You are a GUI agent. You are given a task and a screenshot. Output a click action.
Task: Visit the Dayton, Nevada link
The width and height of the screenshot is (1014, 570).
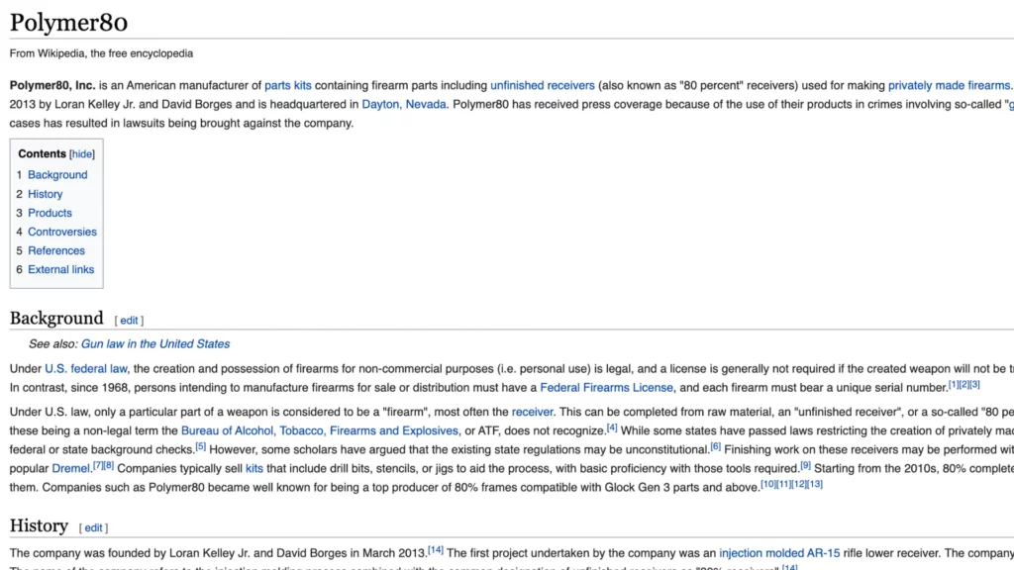pos(403,104)
